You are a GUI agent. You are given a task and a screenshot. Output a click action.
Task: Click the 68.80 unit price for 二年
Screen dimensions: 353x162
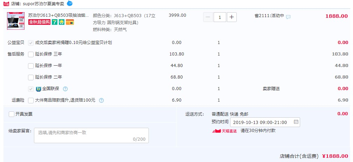tap(177, 77)
